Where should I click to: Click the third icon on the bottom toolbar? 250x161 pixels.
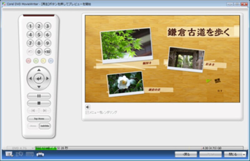[x=30, y=154]
